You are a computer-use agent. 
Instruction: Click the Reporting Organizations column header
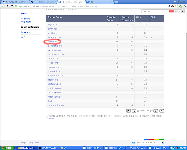127,19
